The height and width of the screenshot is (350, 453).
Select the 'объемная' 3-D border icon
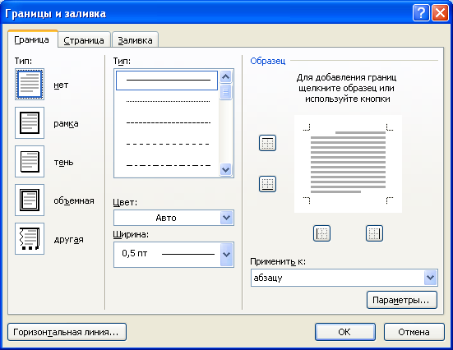tap(30, 200)
